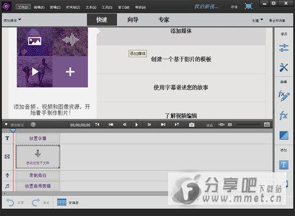
Task: Open the 剪辑 (Clip) menu
Action: click(x=55, y=7)
